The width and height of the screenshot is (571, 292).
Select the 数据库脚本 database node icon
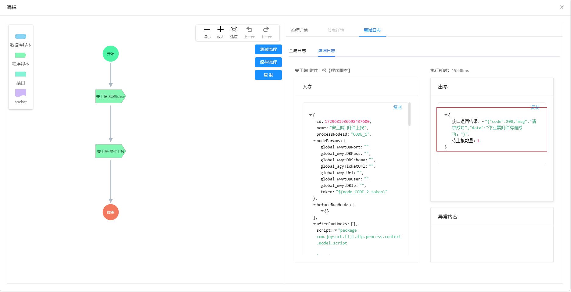click(21, 36)
